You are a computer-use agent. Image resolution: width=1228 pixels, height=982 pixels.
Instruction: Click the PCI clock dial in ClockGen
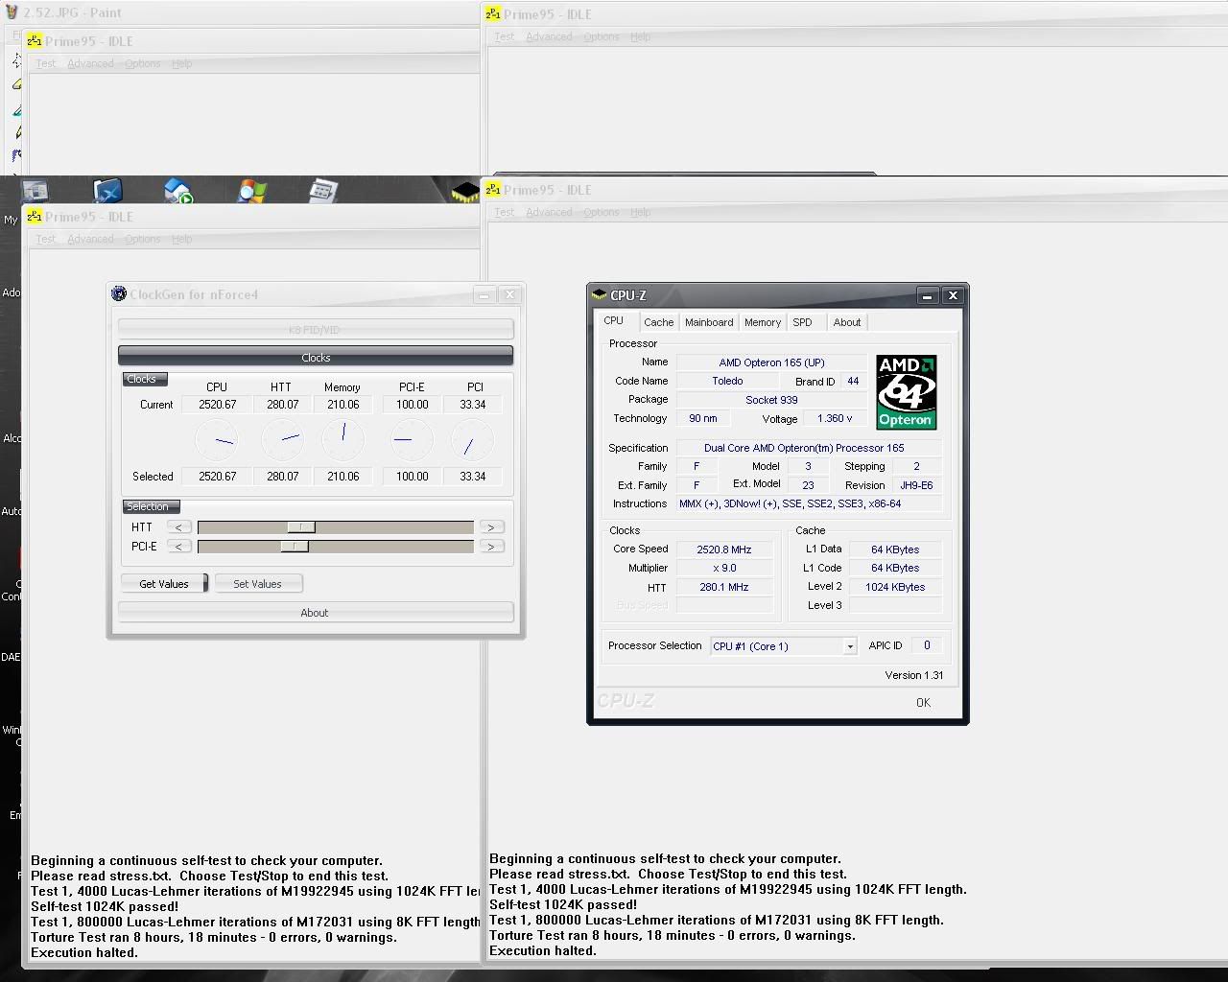[x=472, y=440]
